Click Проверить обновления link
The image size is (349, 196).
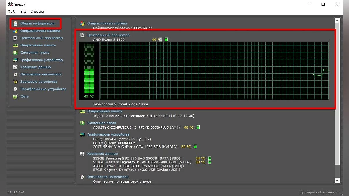[x=319, y=192]
